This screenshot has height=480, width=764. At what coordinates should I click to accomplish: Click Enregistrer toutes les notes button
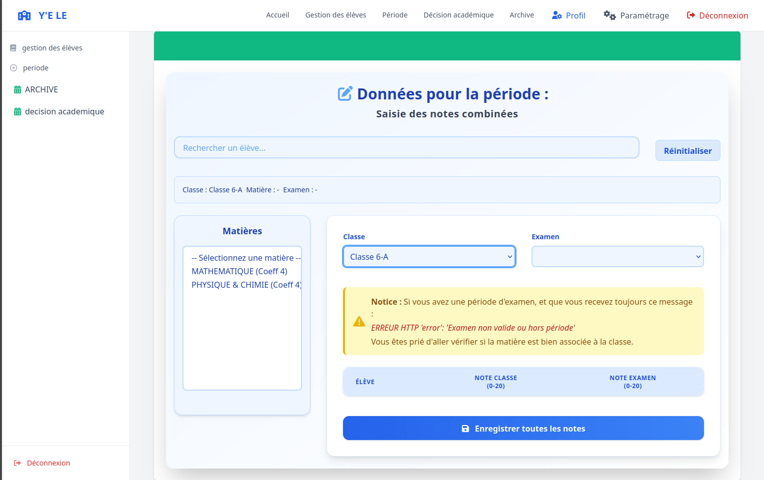point(523,428)
